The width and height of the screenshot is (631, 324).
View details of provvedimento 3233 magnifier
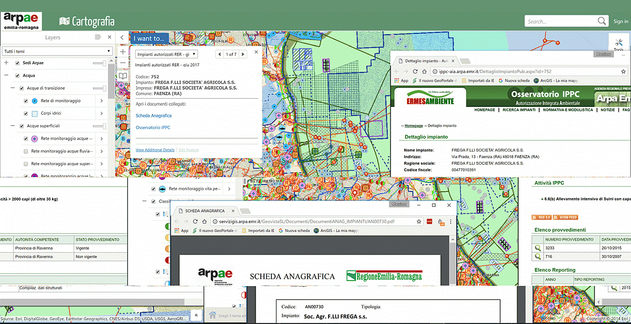tap(538, 248)
